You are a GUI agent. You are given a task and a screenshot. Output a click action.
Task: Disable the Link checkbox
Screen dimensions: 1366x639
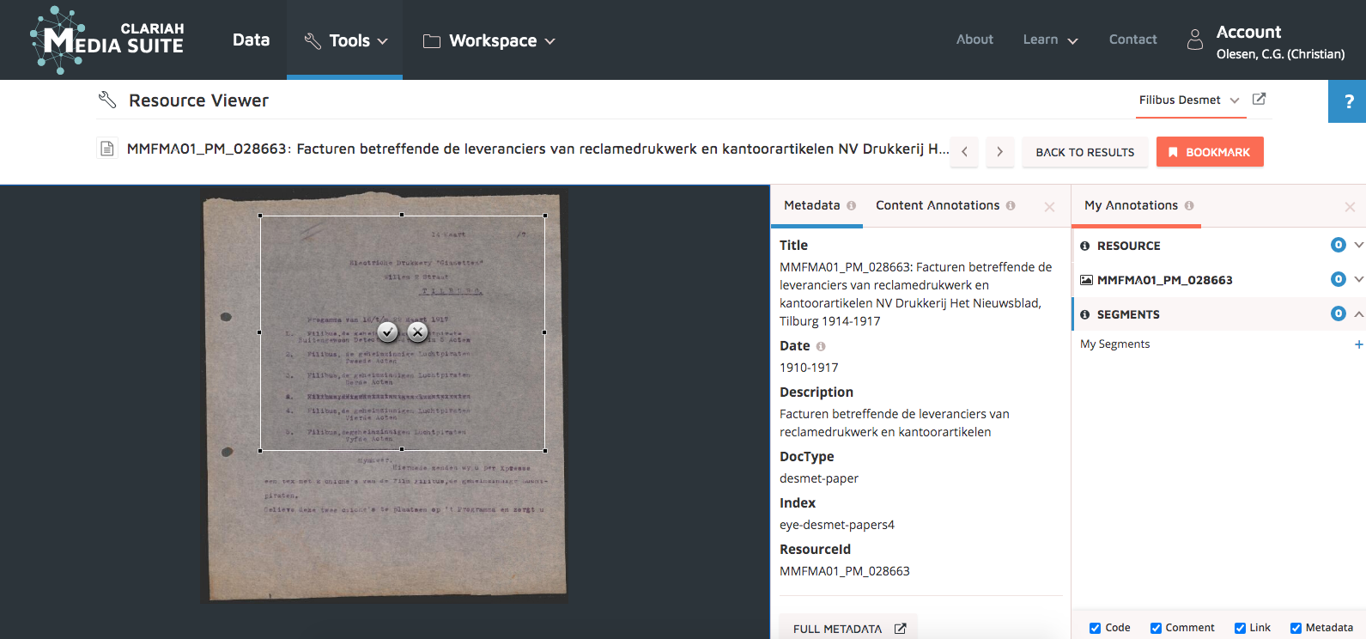tap(1240, 628)
